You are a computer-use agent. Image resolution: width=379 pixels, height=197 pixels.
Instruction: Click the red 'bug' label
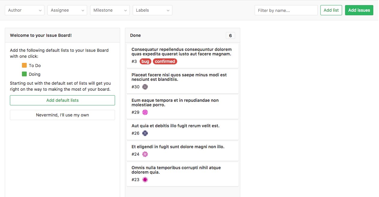145,61
